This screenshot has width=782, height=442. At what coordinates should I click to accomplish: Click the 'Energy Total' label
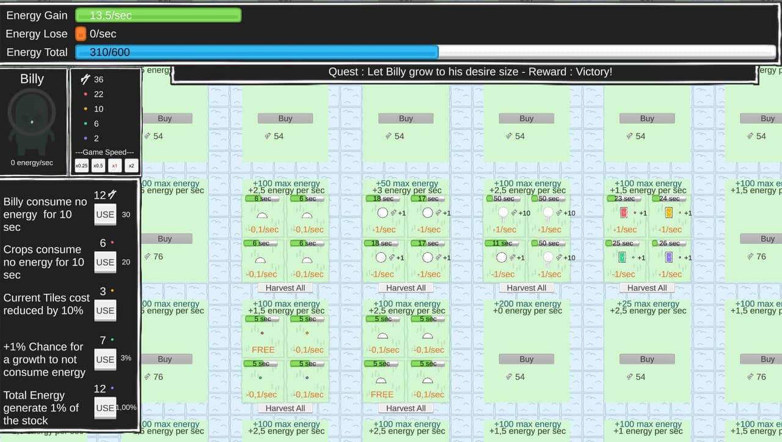tap(37, 52)
